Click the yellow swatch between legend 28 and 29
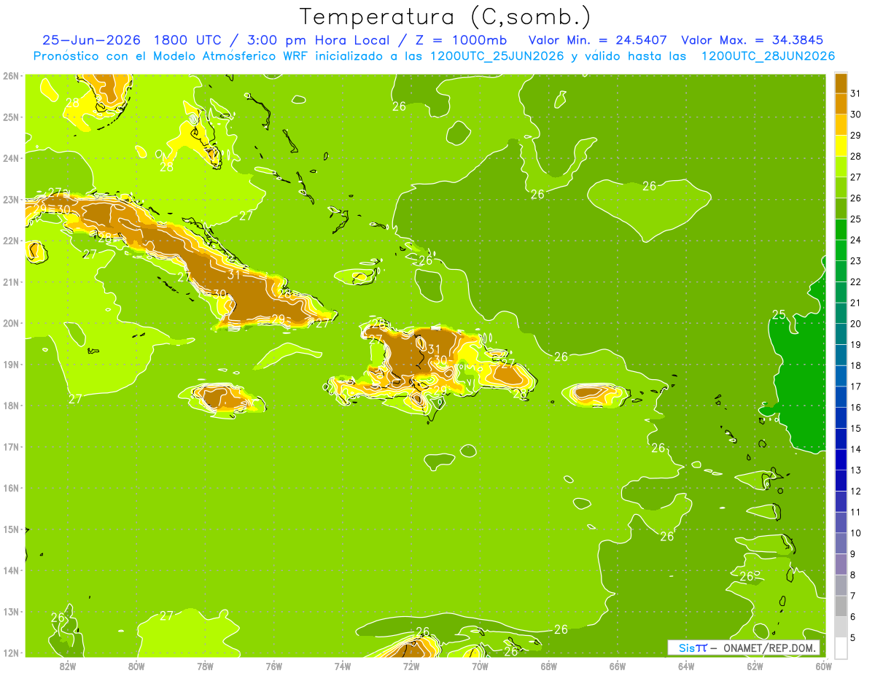This screenshot has height=676, width=875. click(x=841, y=146)
